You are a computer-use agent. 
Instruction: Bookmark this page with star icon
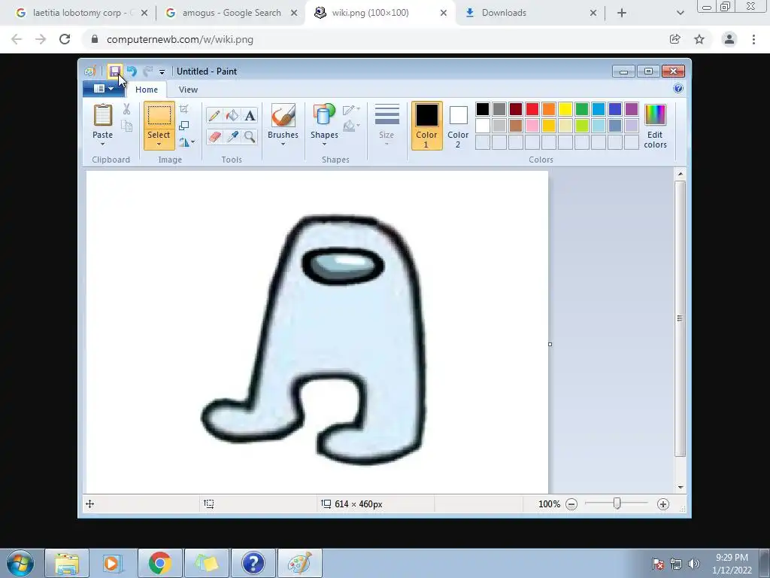coord(699,39)
